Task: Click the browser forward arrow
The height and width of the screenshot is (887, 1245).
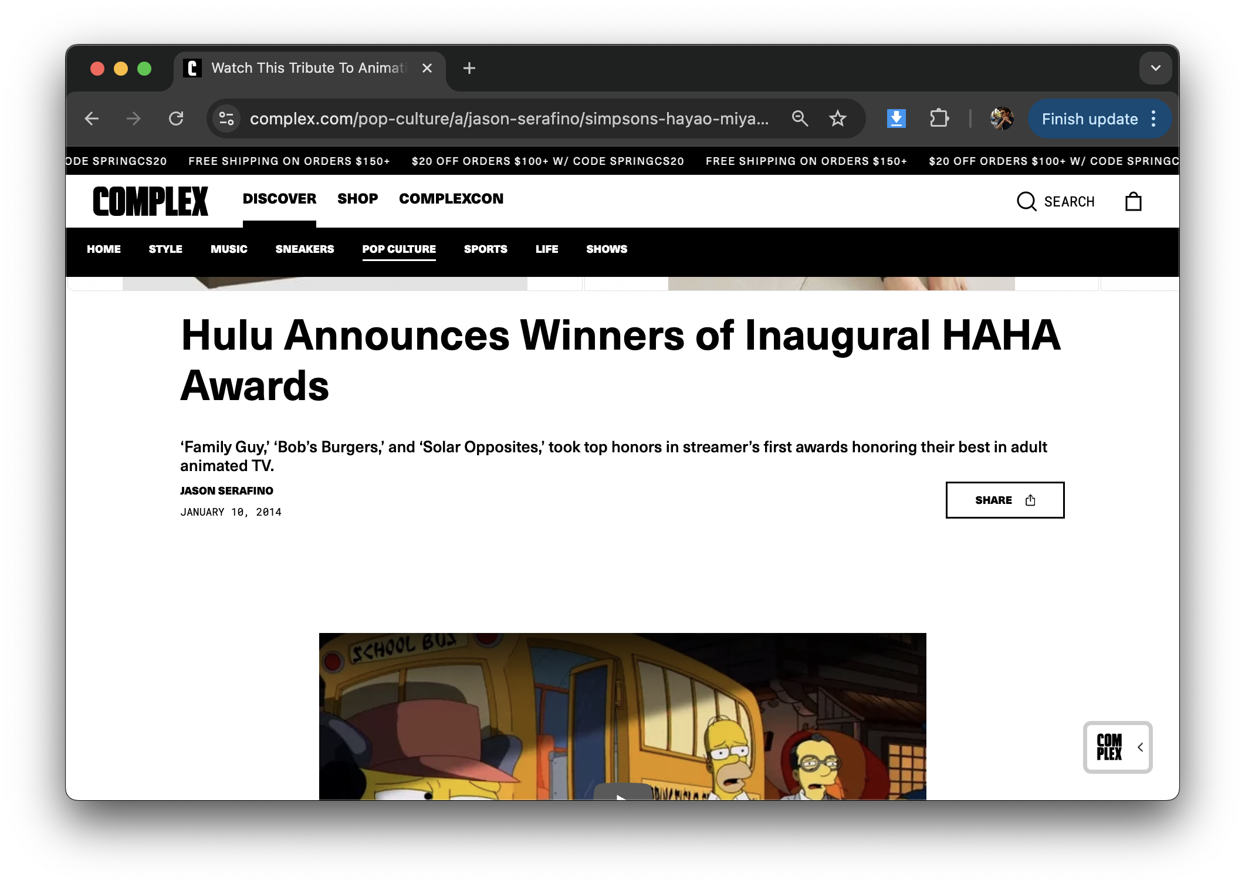Action: pos(133,119)
